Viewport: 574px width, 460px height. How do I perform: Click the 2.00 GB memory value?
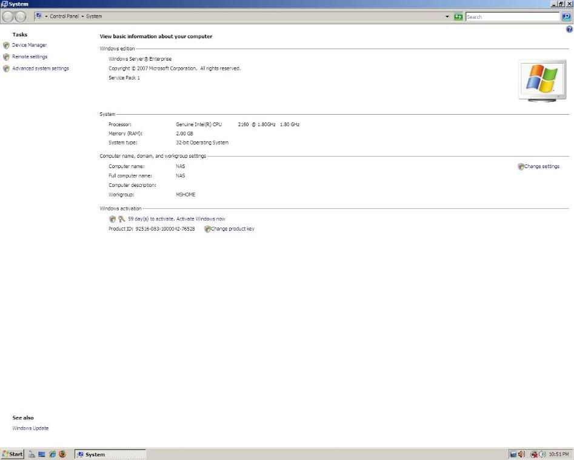[184, 134]
